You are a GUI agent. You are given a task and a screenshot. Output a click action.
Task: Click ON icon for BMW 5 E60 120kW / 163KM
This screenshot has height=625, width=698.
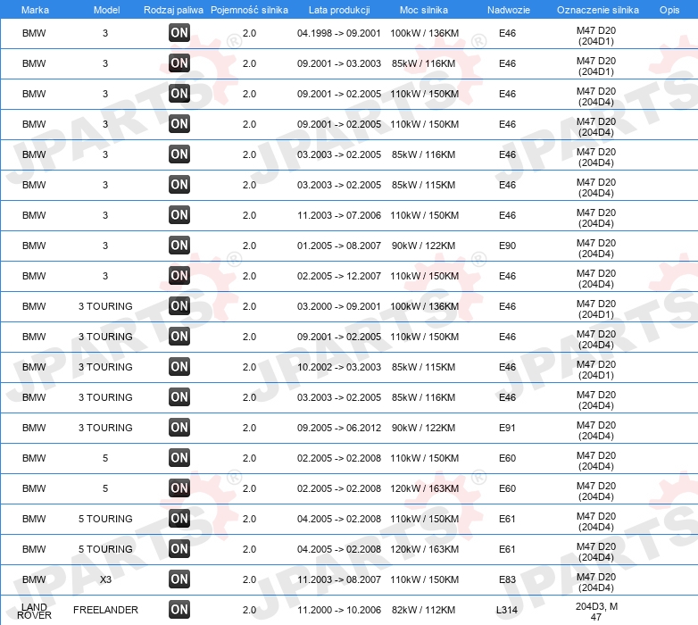tap(179, 487)
